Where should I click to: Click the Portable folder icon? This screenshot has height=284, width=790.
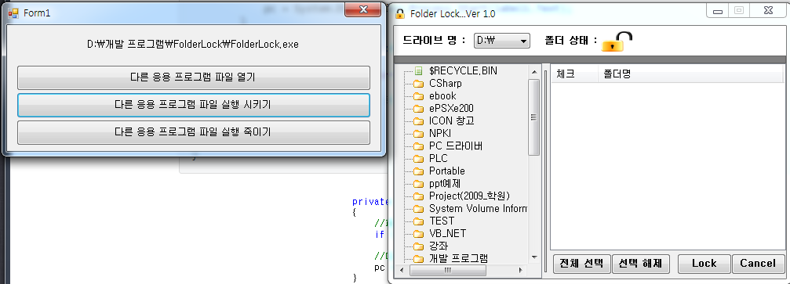[x=418, y=171]
